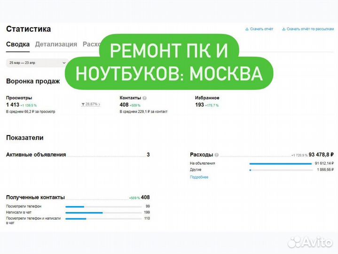
Task: Click the 'Посмотрели телефон' progress bar
Action: click(104, 207)
